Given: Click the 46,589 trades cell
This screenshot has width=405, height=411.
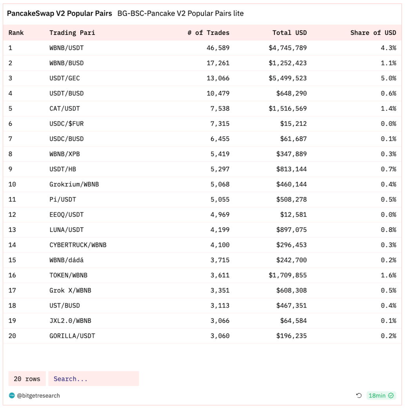Looking at the screenshot, I should pyautogui.click(x=218, y=48).
